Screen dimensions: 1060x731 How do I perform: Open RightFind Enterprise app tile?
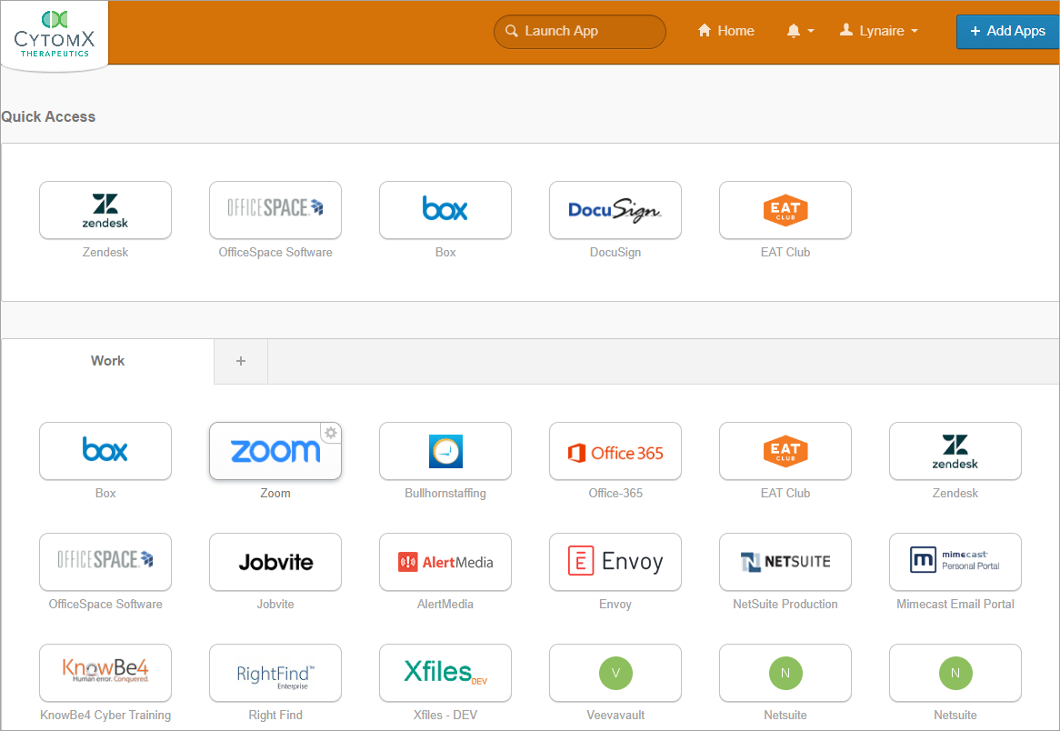click(275, 673)
